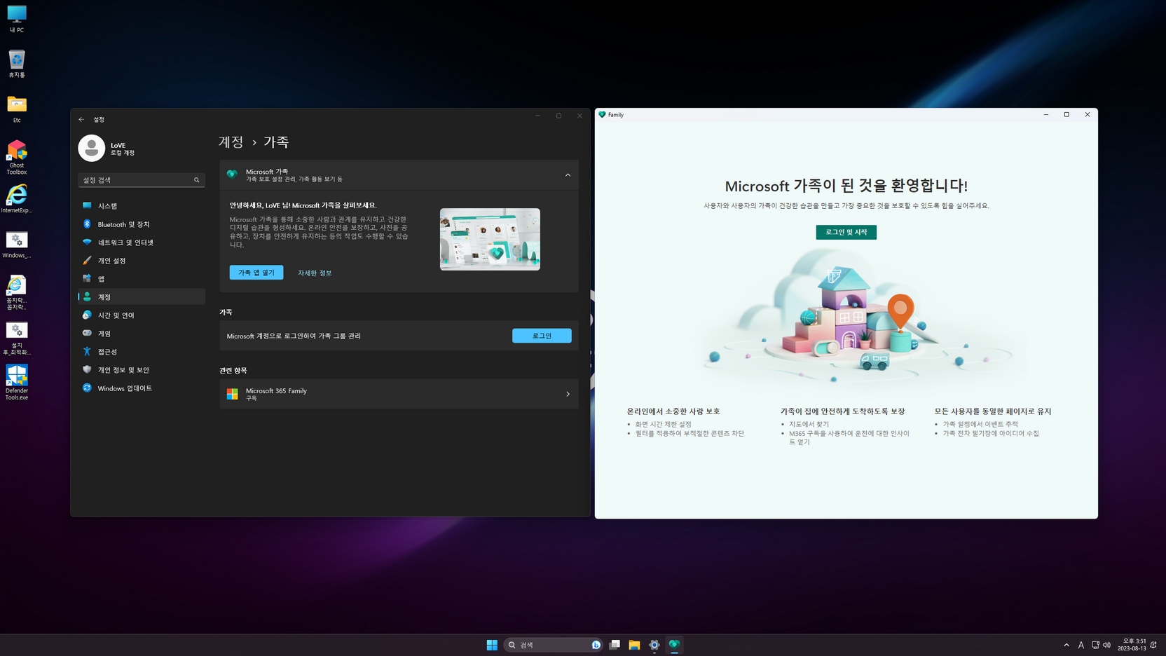Viewport: 1166px width, 656px height.
Task: Launch Internet Explorer desktop shortcut
Action: tap(17, 199)
